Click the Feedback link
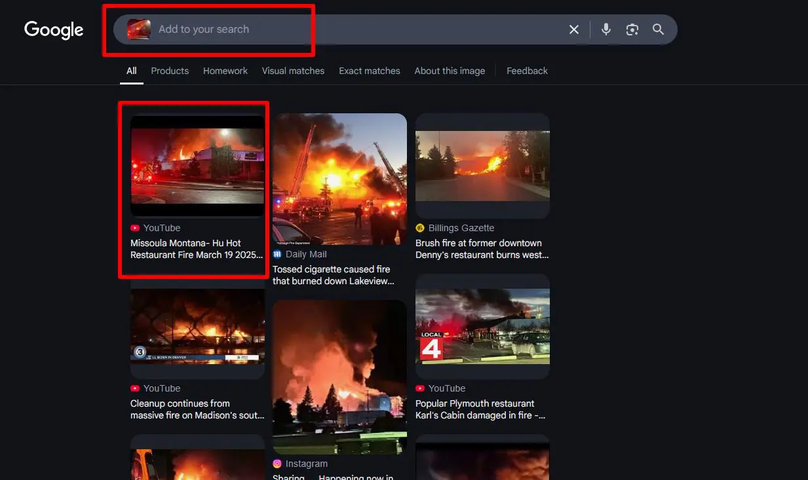The image size is (808, 480). click(x=527, y=71)
